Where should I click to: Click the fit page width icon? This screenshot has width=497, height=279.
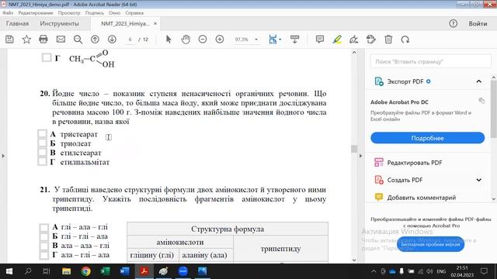coord(273,40)
